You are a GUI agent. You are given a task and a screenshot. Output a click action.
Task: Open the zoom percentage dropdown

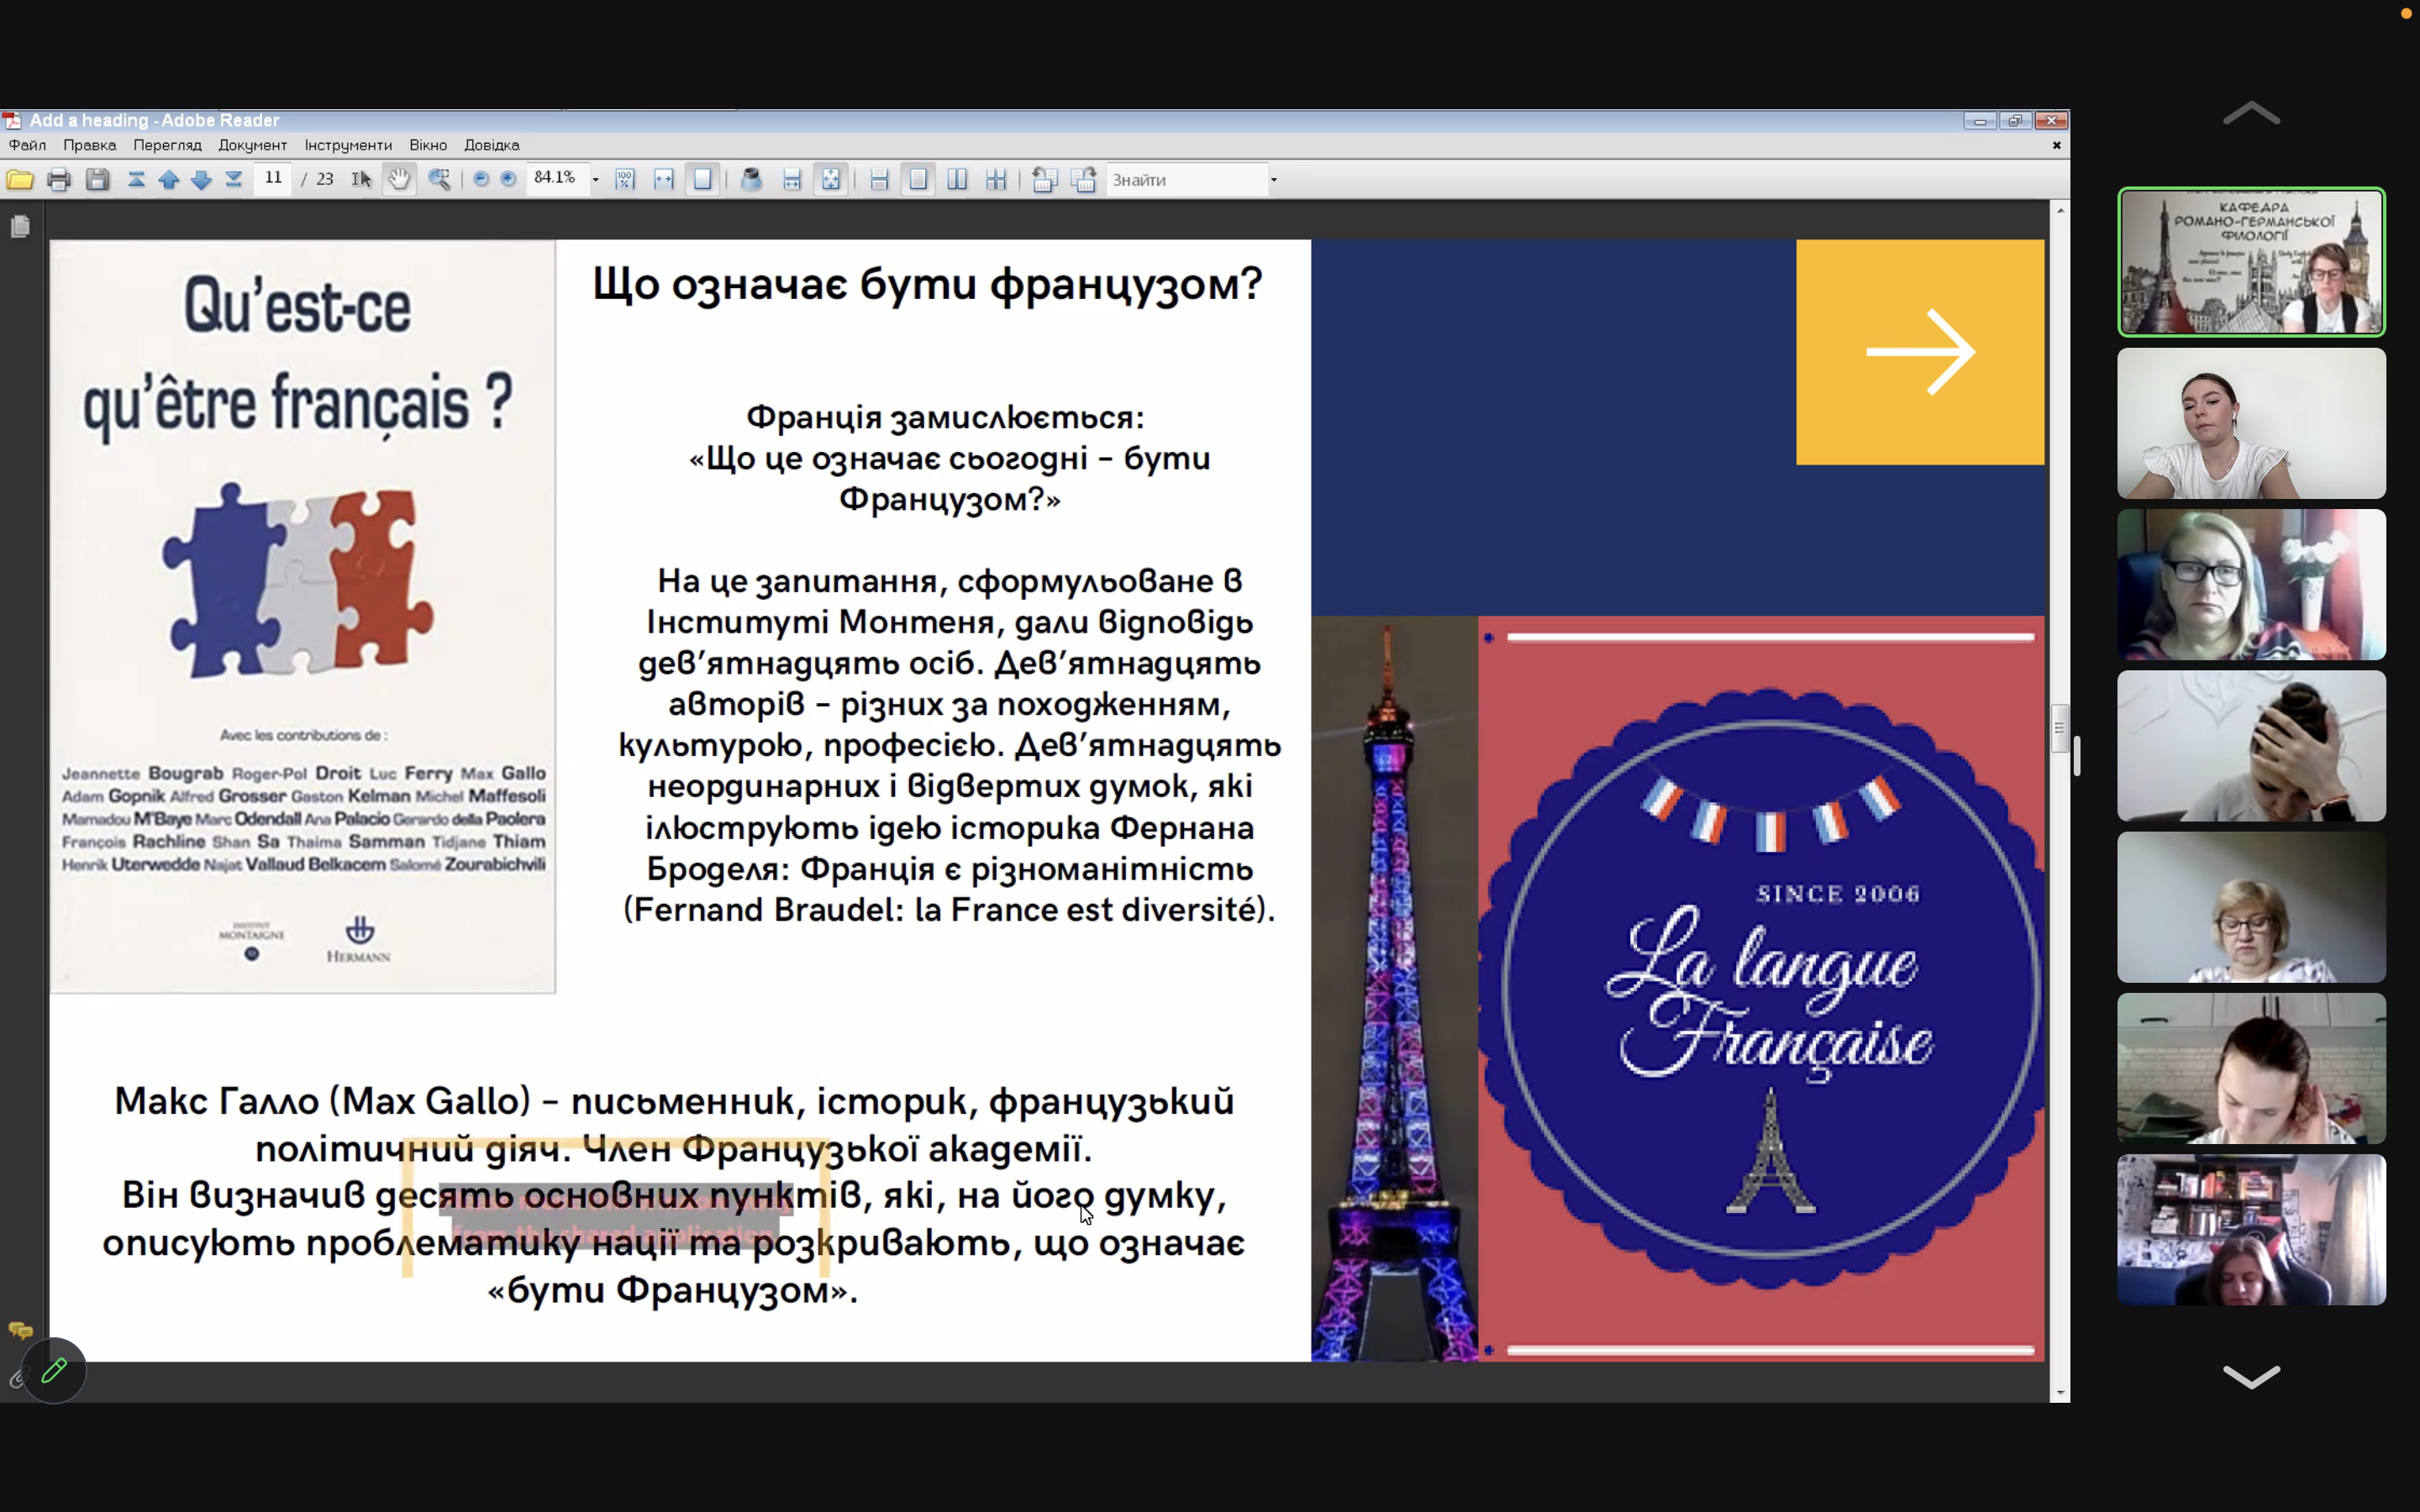pos(596,179)
